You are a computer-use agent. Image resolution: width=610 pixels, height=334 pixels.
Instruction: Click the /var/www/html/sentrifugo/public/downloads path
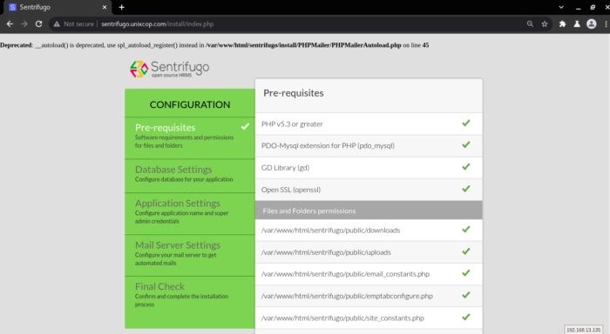pyautogui.click(x=330, y=230)
